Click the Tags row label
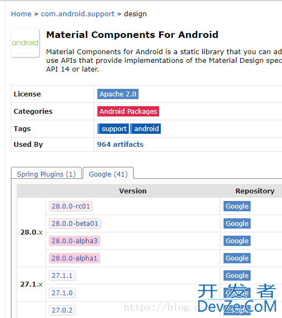Screen dimensions: 282x318 (x=22, y=129)
